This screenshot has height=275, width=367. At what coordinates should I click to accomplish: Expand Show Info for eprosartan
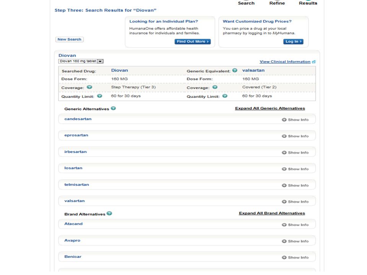click(x=295, y=136)
